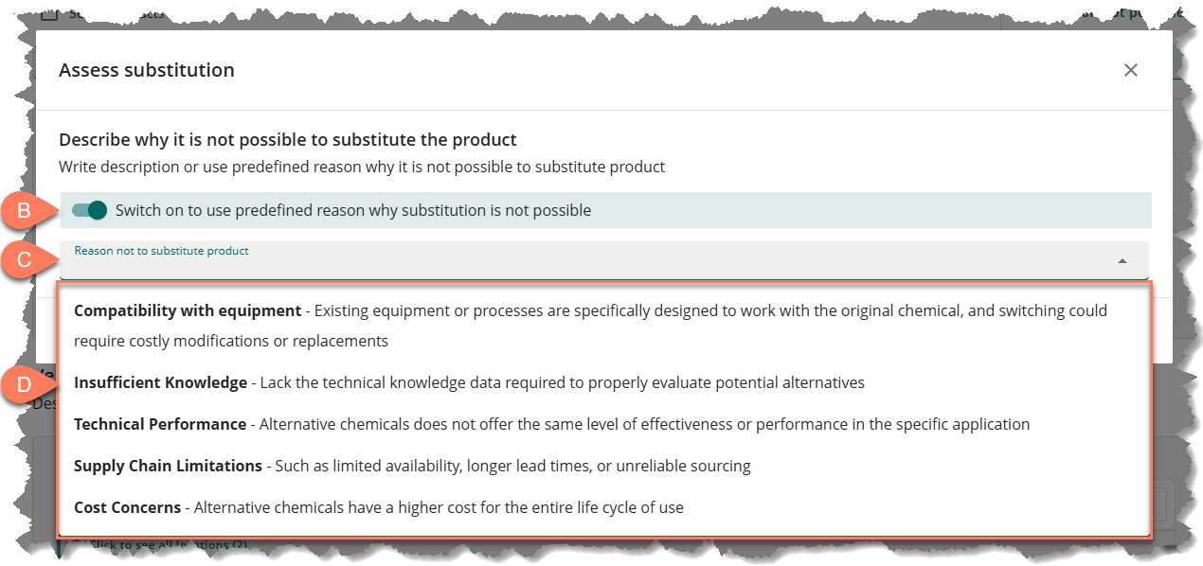Tick the partially hidden checkbox above the dialog
1203x566 pixels.
point(50,13)
